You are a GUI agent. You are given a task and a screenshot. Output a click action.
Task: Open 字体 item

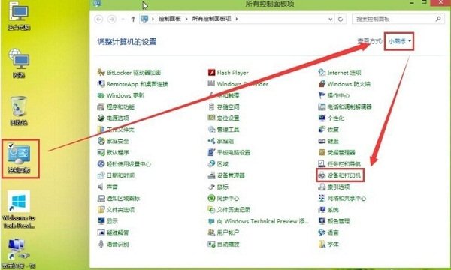click(x=328, y=244)
